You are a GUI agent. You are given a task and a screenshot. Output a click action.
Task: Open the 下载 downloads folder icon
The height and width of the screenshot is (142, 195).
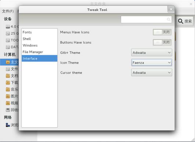coord(8,82)
